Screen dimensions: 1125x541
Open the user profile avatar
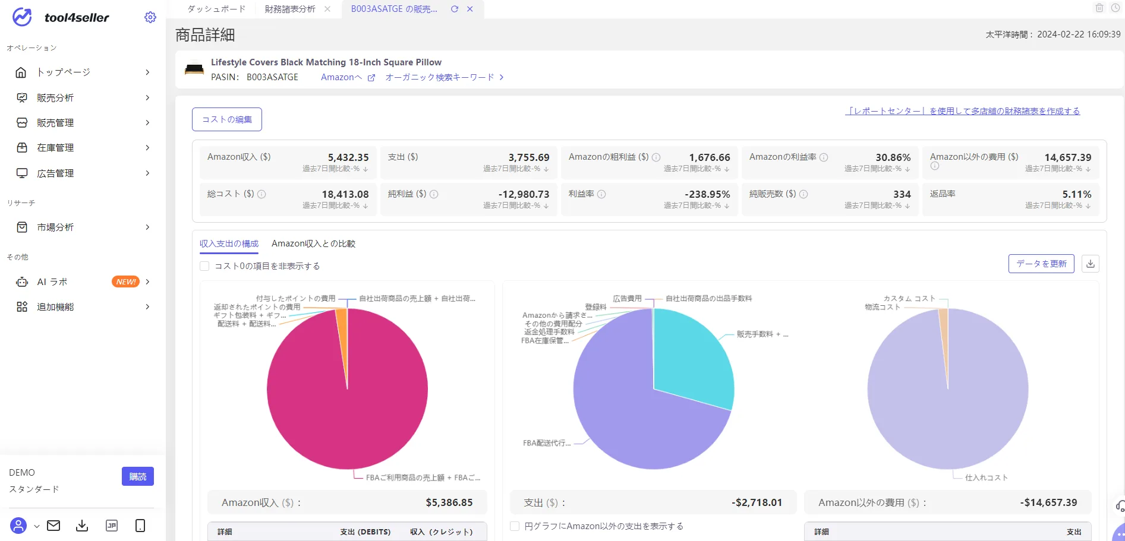point(18,526)
